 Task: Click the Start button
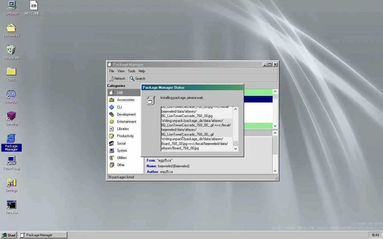[9, 235]
